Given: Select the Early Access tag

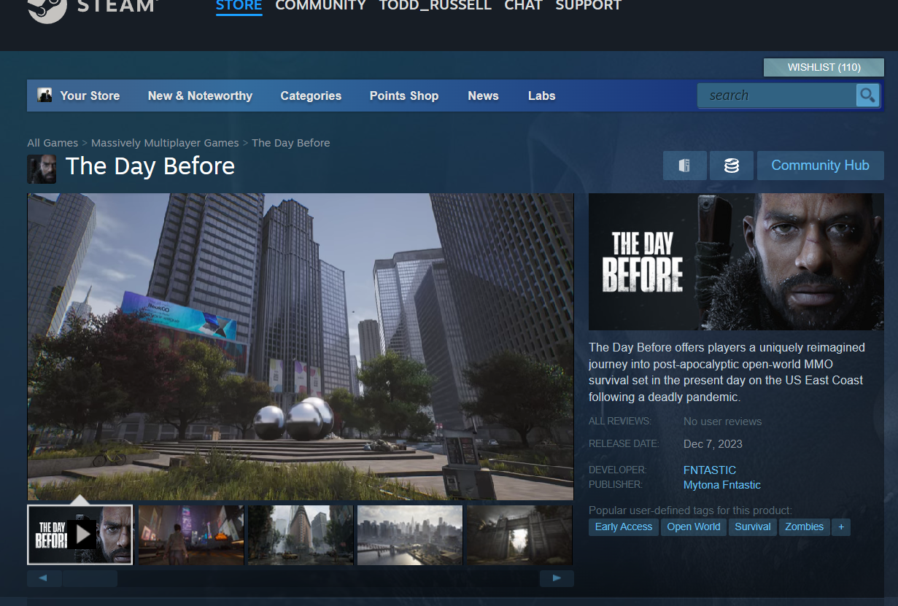Looking at the screenshot, I should 624,527.
